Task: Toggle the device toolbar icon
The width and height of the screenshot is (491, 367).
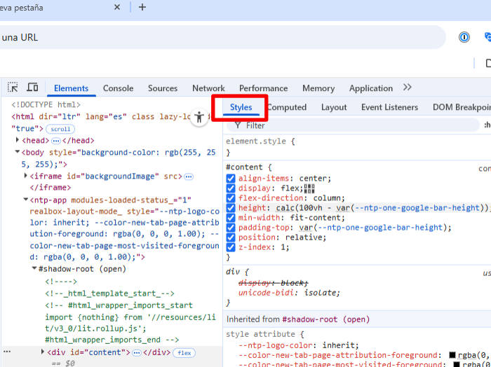Action: click(32, 88)
